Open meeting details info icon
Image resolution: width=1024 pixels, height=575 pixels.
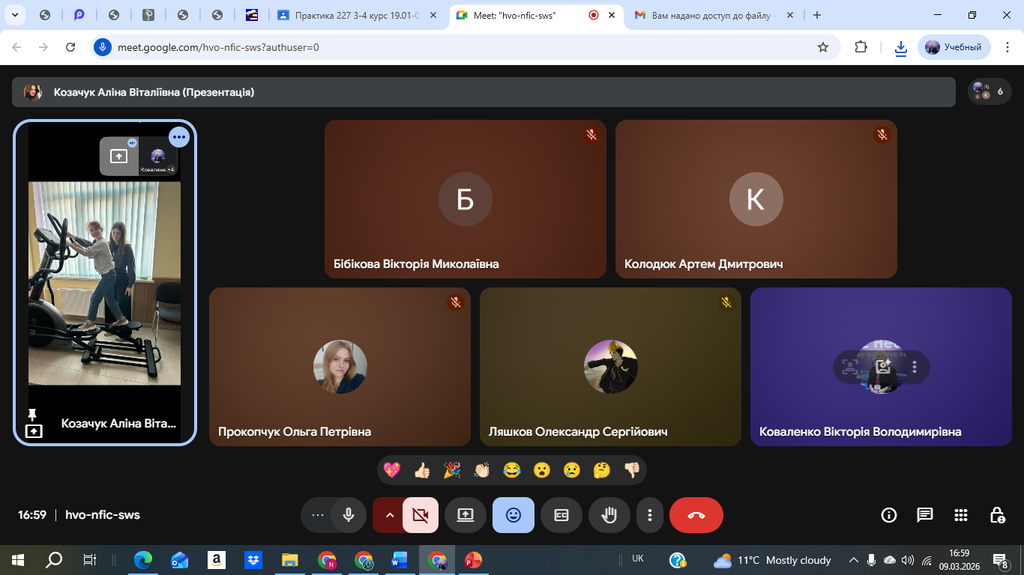pyautogui.click(x=889, y=515)
